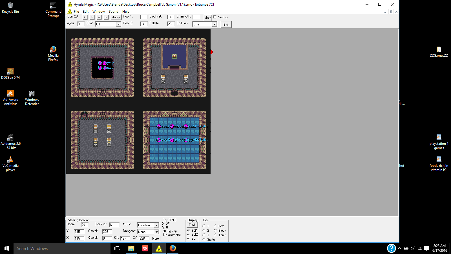
Task: Click Search Windows box in taskbar
Action: [x=62, y=248]
